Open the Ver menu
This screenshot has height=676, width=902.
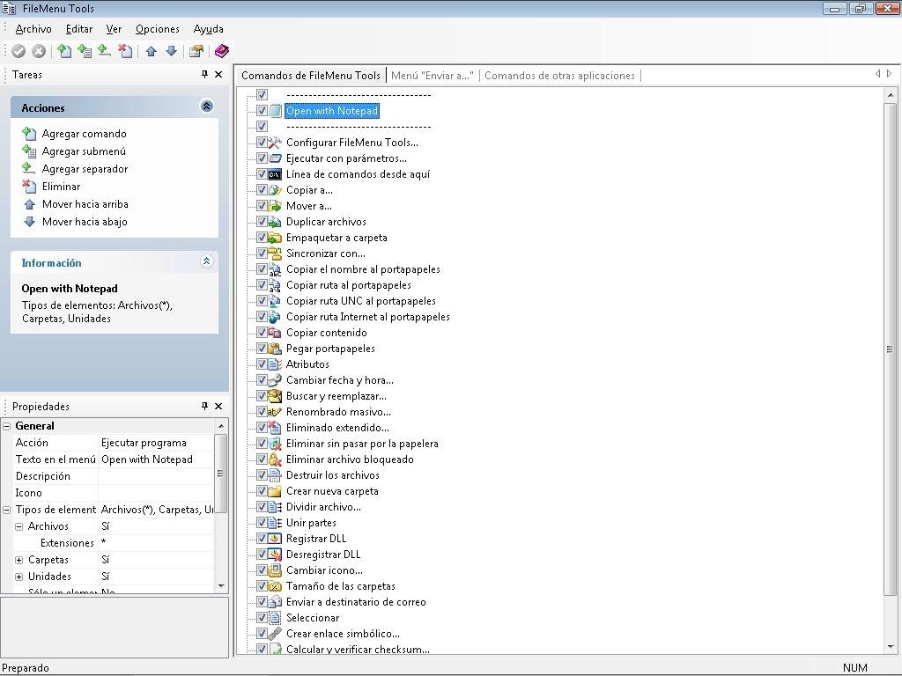pos(114,29)
